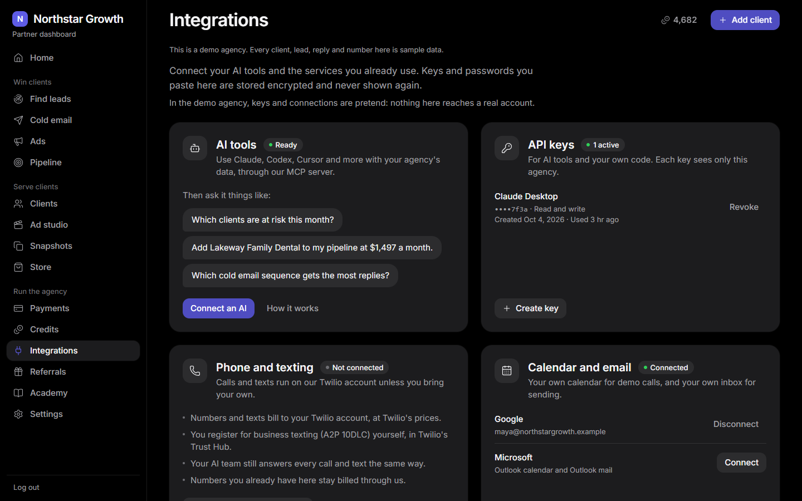This screenshot has width=802, height=501.
Task: Click the Add client button
Action: click(x=745, y=20)
